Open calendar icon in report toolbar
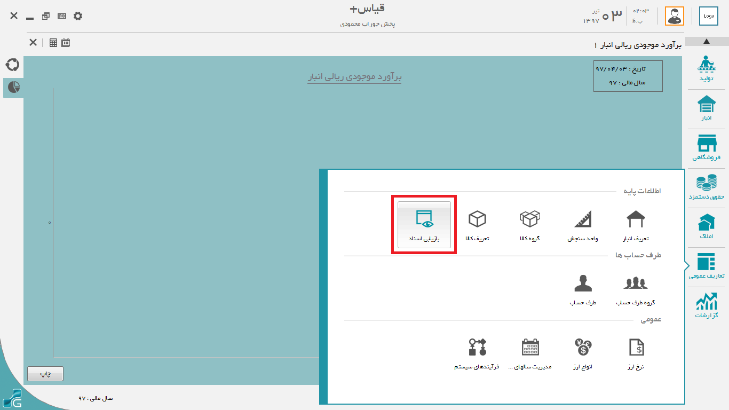The width and height of the screenshot is (729, 410). (66, 43)
